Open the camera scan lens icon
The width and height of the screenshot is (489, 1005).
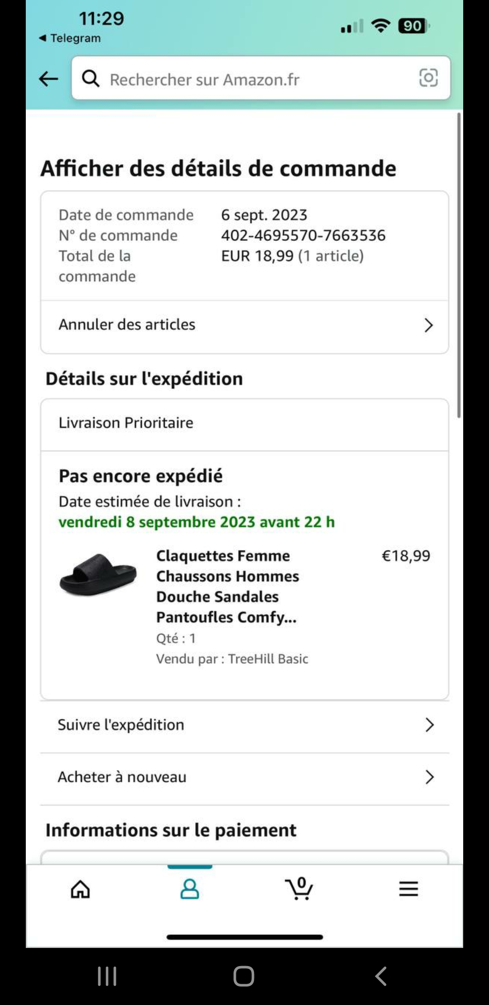428,78
